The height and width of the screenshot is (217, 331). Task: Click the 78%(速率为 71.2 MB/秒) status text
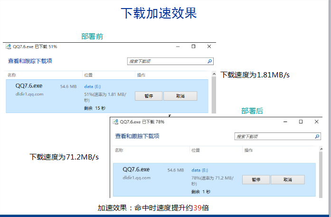point(212,181)
